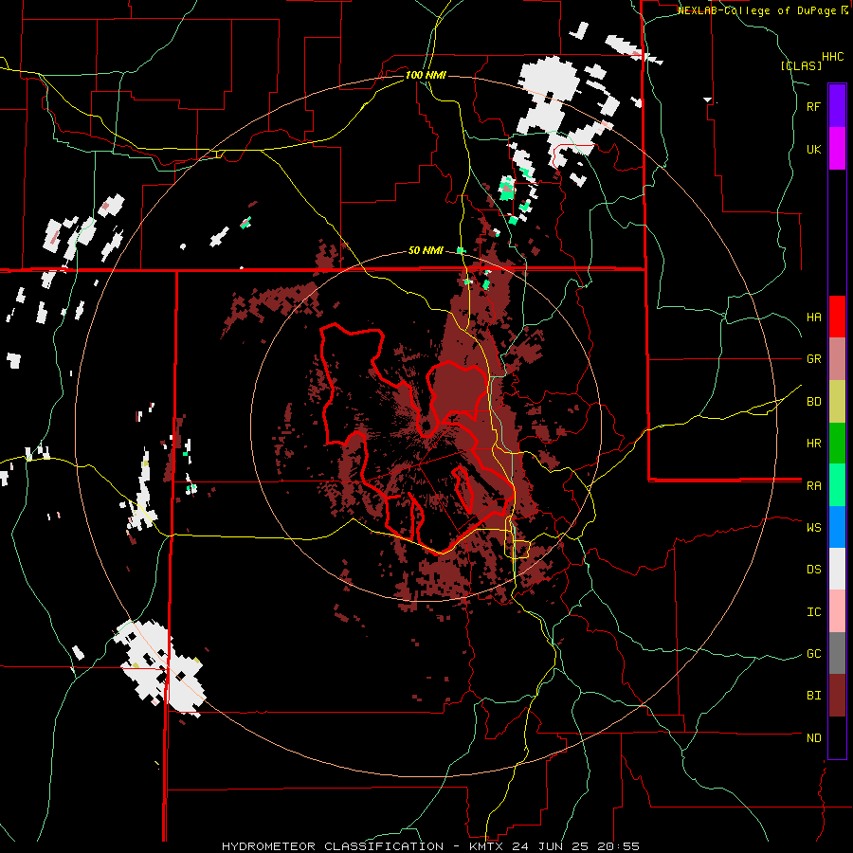Click the Hydrometeor Classification KMTX title text
The image size is (853, 853).
click(x=430, y=846)
